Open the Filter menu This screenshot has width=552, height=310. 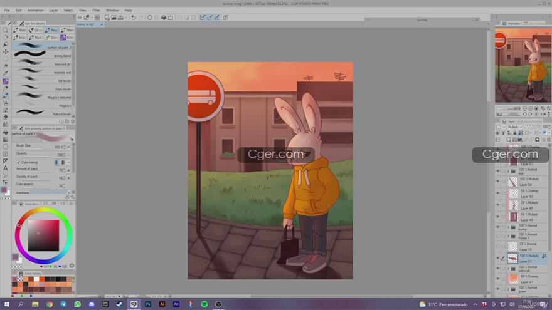point(96,10)
